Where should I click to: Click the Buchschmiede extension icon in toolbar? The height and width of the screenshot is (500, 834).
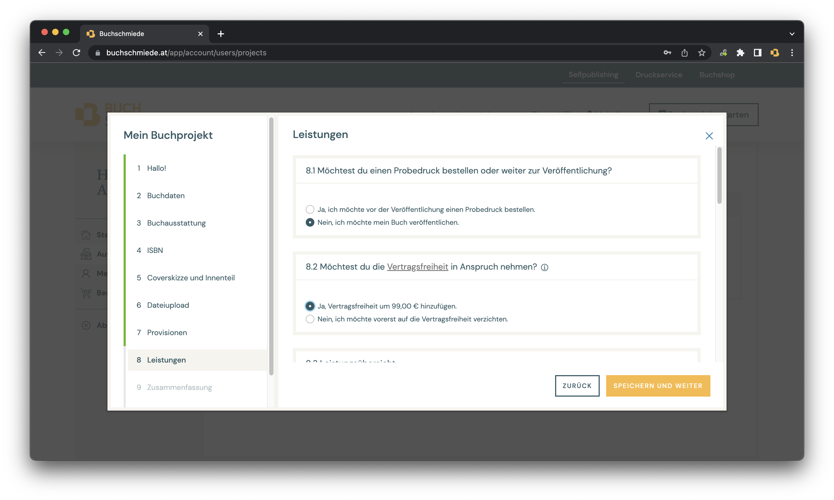click(775, 53)
